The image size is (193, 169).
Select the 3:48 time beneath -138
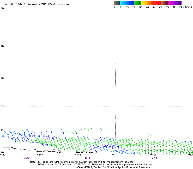[154, 158]
